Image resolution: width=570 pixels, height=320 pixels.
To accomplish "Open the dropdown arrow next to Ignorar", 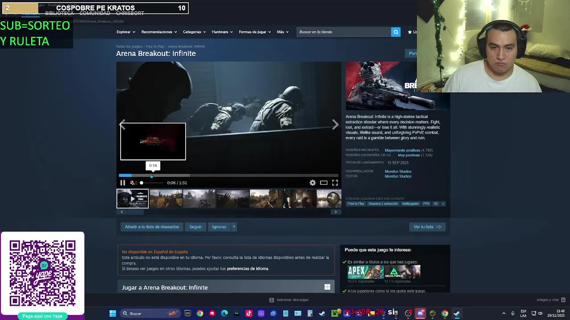I will click(x=234, y=227).
